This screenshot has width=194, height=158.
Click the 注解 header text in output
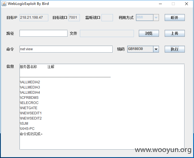point(51,67)
